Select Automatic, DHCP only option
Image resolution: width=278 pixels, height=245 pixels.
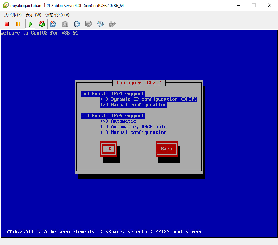[x=133, y=127]
